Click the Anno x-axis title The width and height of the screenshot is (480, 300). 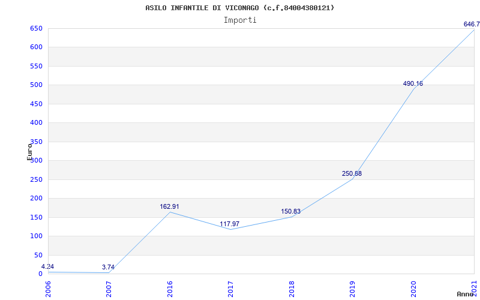pos(465,294)
